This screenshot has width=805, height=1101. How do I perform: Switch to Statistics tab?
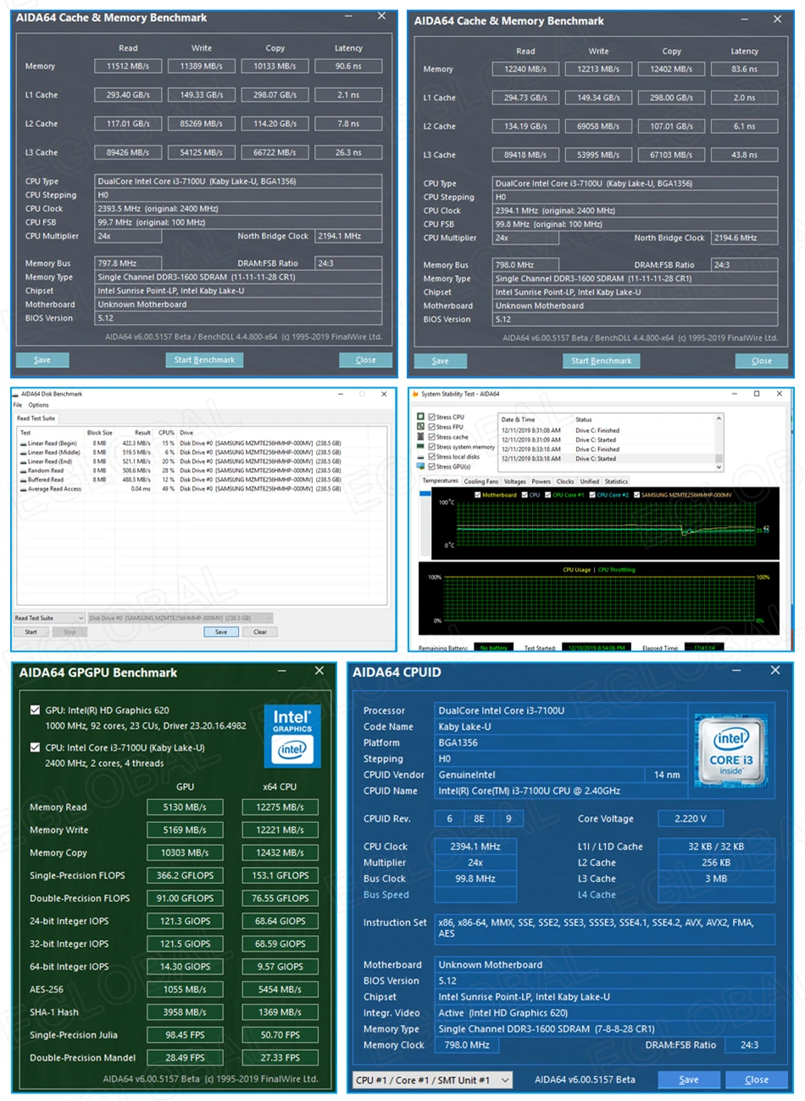[x=616, y=481]
